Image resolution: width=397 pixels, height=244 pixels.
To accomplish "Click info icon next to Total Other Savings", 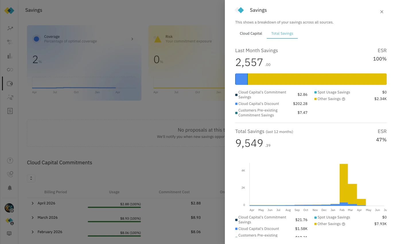I will click(x=344, y=224).
